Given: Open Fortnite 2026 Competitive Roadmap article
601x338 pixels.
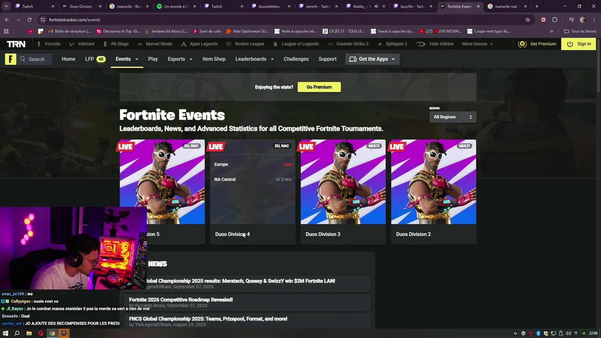Looking at the screenshot, I should 181,300.
